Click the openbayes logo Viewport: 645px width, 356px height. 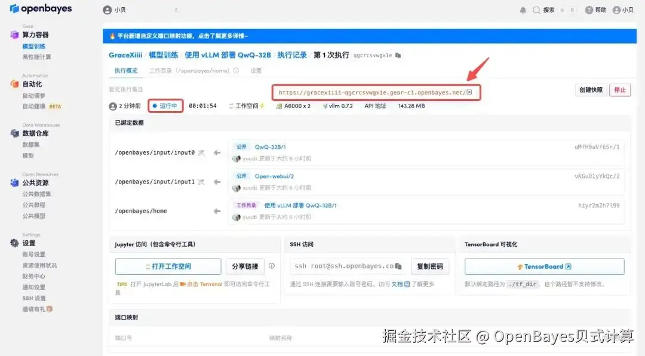pos(41,8)
